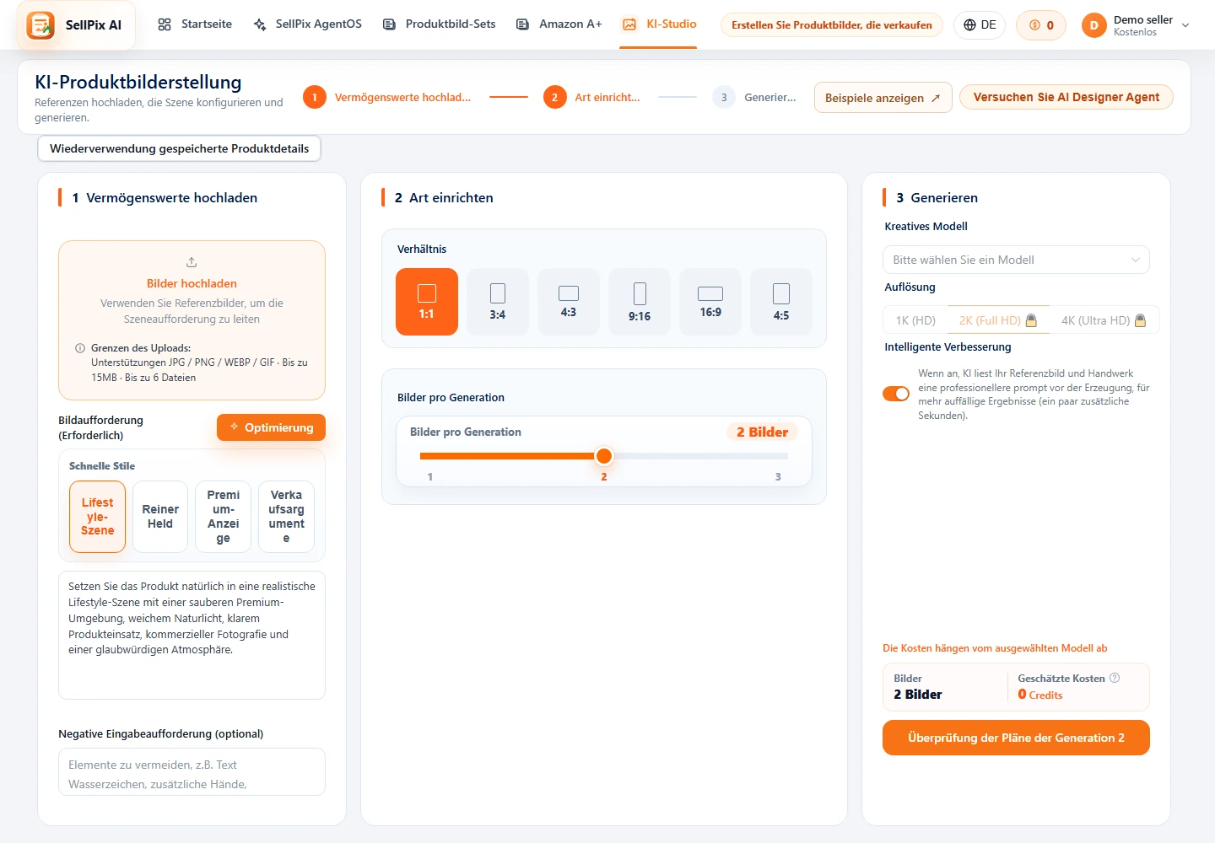Select the 1K (HD) resolution tab
Viewport: 1215px width, 843px height.
coord(915,320)
